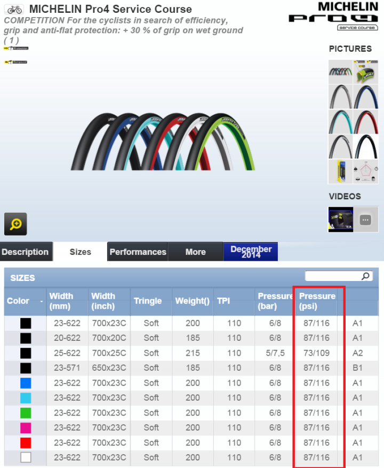Screen dimensions: 384x468
Task: Open the red tire thumbnail
Action: (x=366, y=122)
